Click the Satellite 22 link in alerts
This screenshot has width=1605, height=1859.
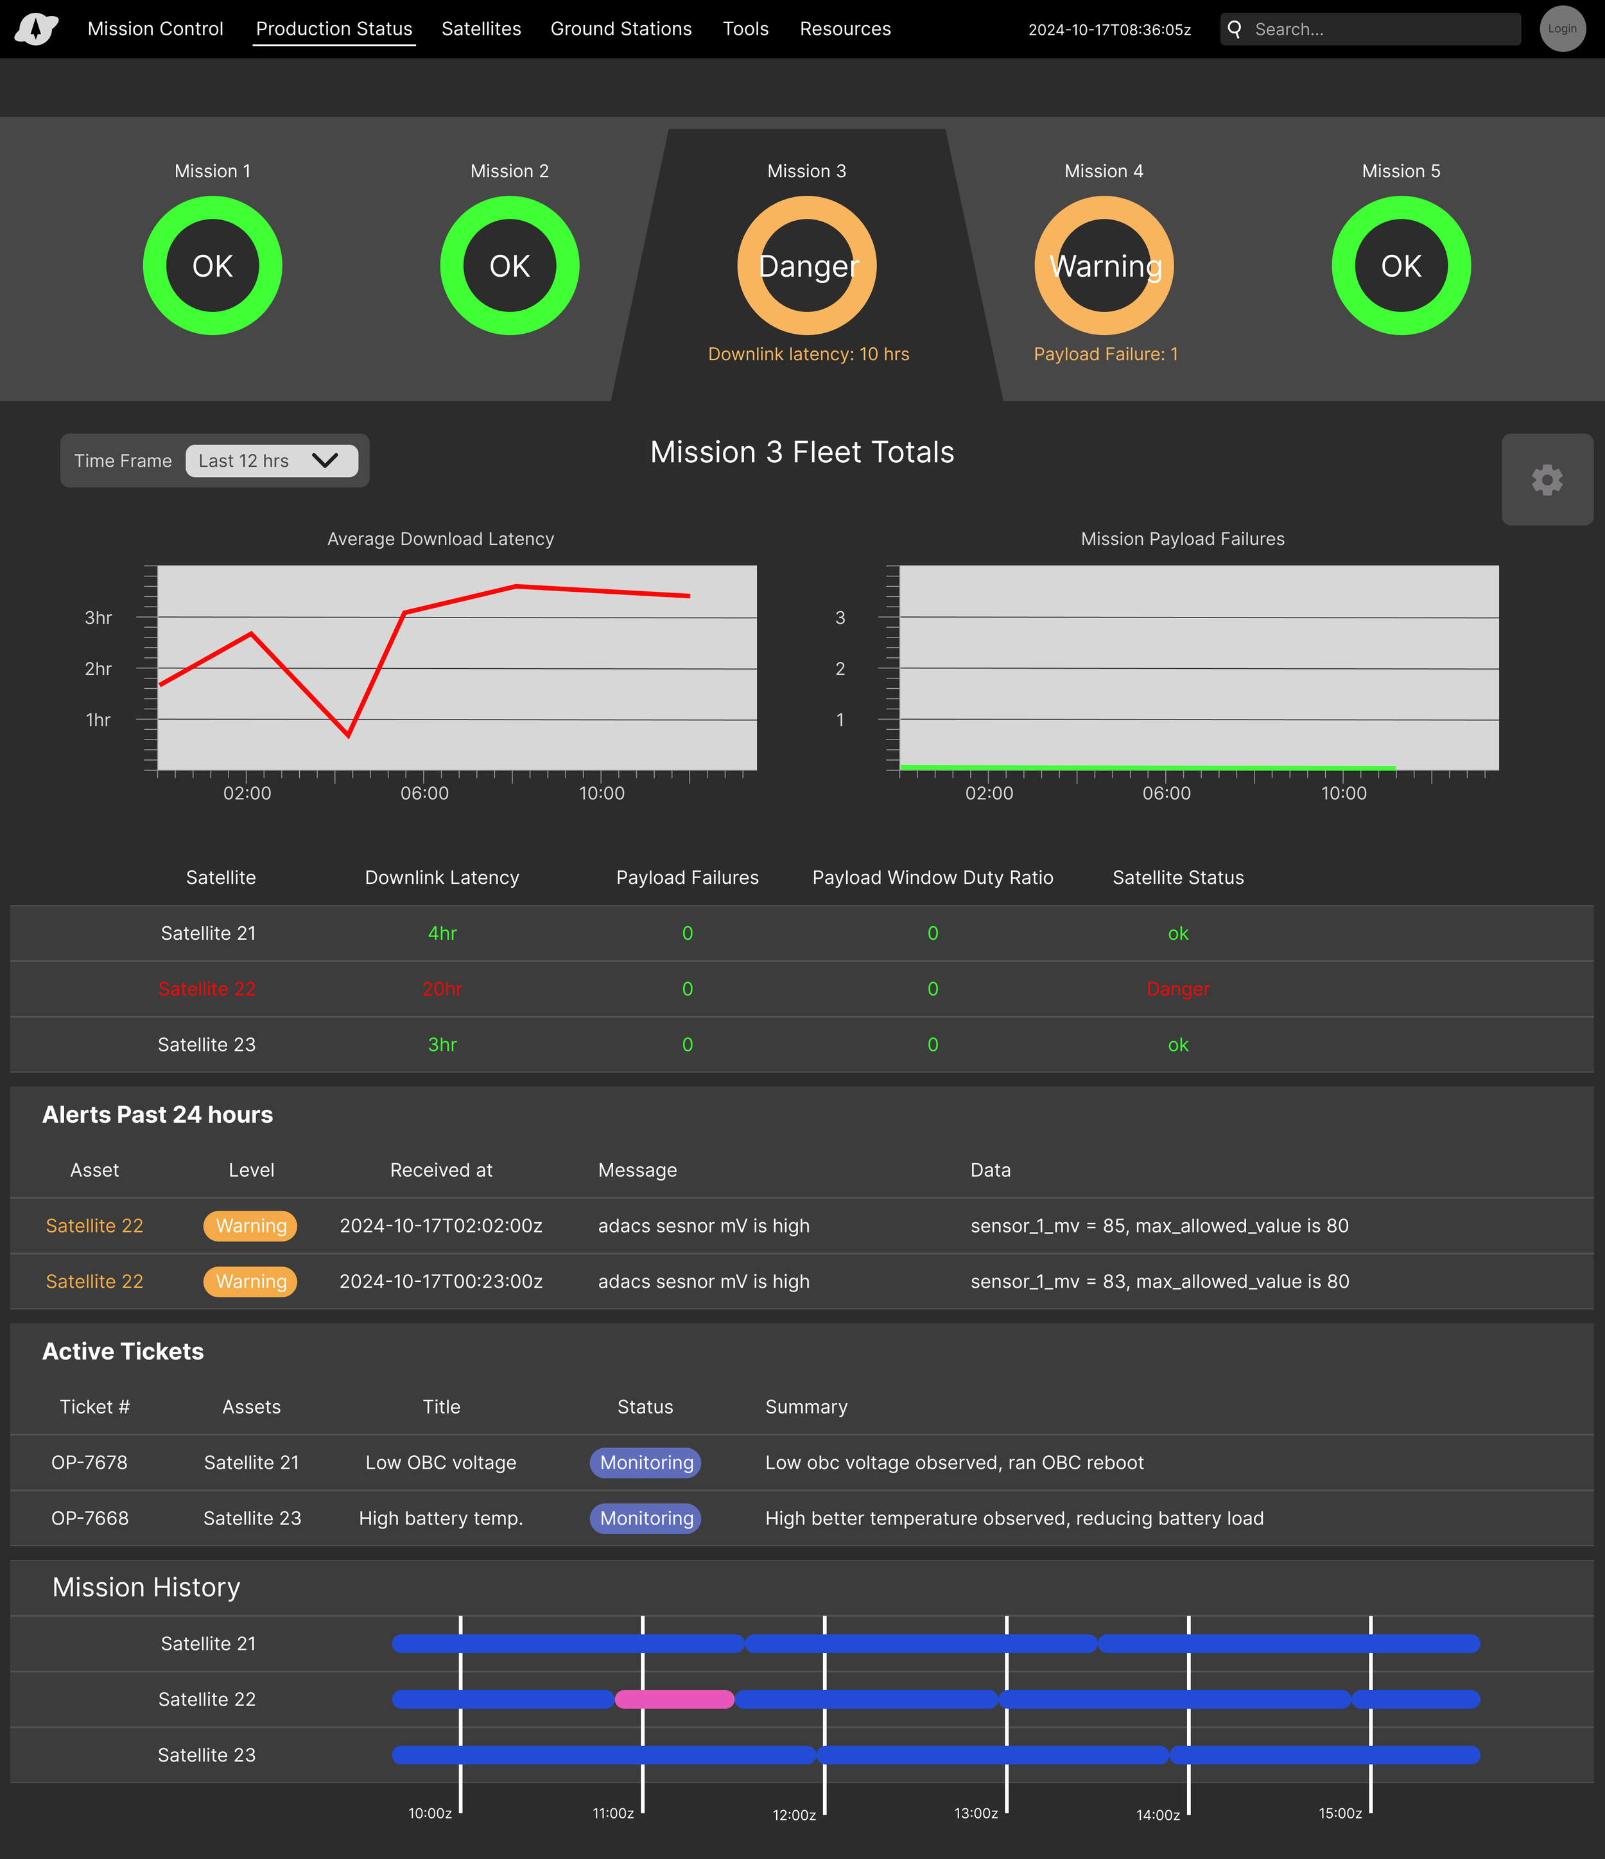[94, 1225]
